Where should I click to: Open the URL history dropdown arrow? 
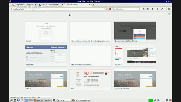click(x=104, y=9)
